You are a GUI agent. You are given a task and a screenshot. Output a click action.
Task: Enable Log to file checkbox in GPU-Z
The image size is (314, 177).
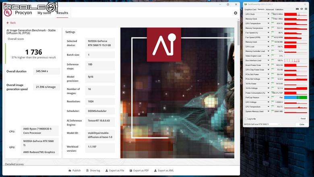coord(246,119)
